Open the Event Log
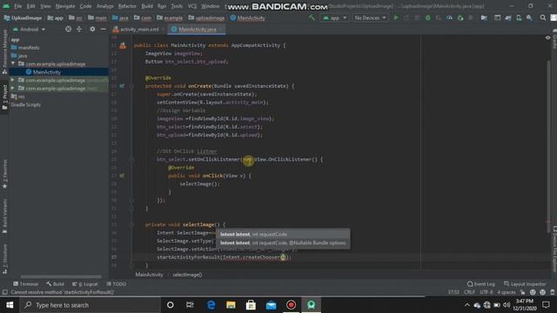The image size is (557, 313). click(x=480, y=284)
